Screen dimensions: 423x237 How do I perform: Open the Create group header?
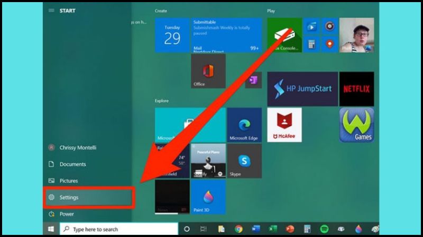[161, 11]
